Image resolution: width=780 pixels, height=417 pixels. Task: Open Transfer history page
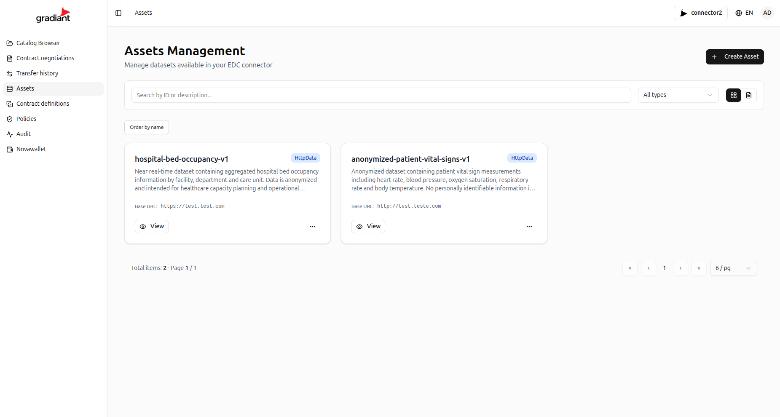coord(53,73)
